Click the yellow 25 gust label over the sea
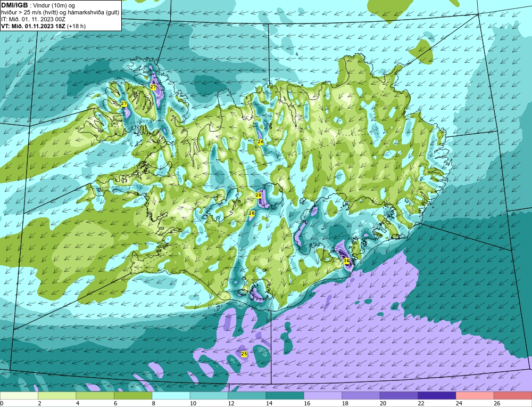532x407 pixels. point(244,354)
